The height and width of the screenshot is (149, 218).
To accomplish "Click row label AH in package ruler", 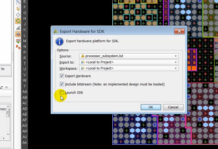I will 25,131.
